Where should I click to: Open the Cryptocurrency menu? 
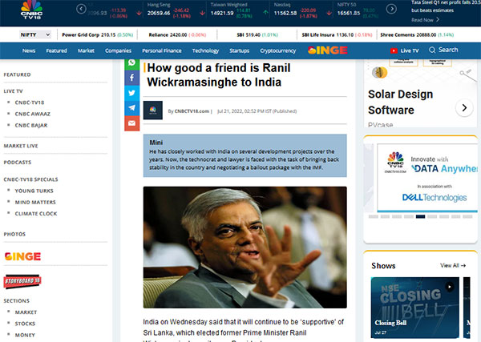tap(278, 50)
